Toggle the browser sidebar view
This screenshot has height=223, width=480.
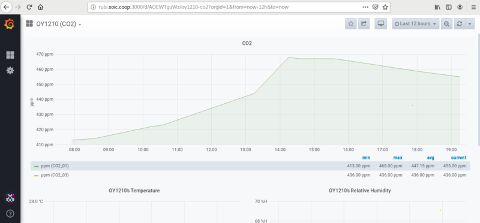click(448, 7)
